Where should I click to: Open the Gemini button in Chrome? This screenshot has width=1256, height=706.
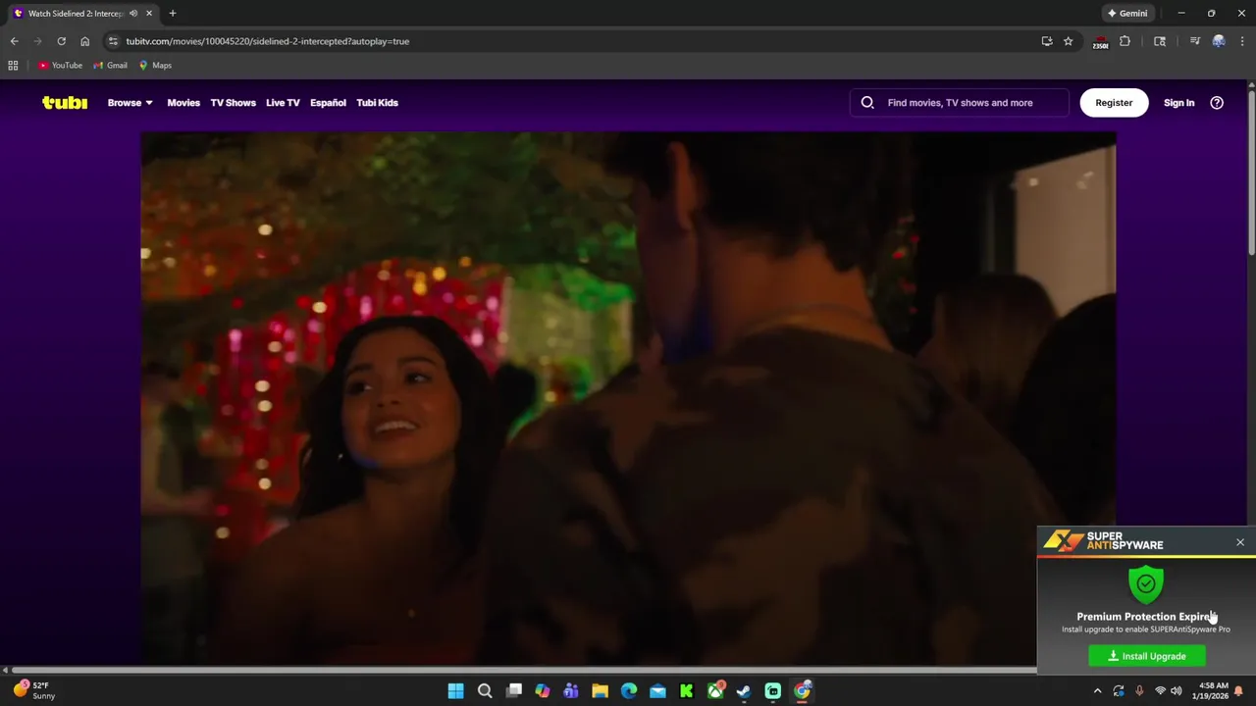coord(1127,14)
